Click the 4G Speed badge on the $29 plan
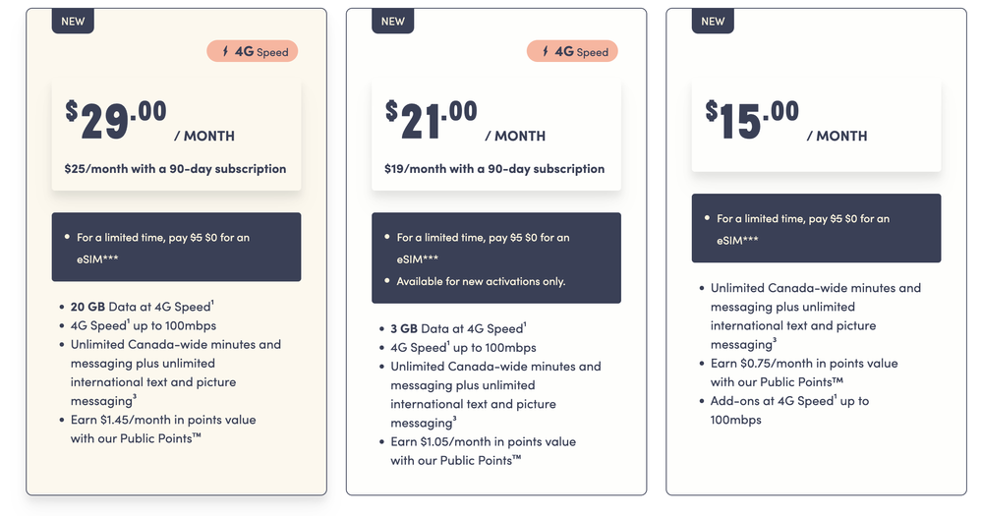Viewport: 982px width, 516px height. [252, 51]
